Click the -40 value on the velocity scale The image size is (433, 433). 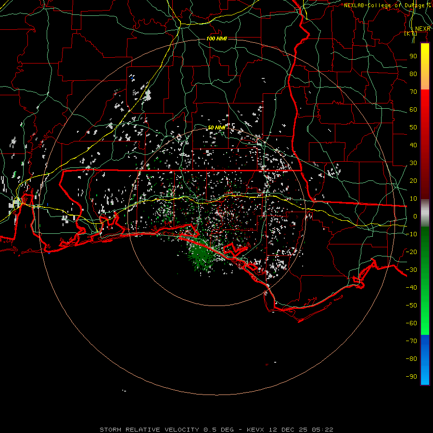coord(411,288)
